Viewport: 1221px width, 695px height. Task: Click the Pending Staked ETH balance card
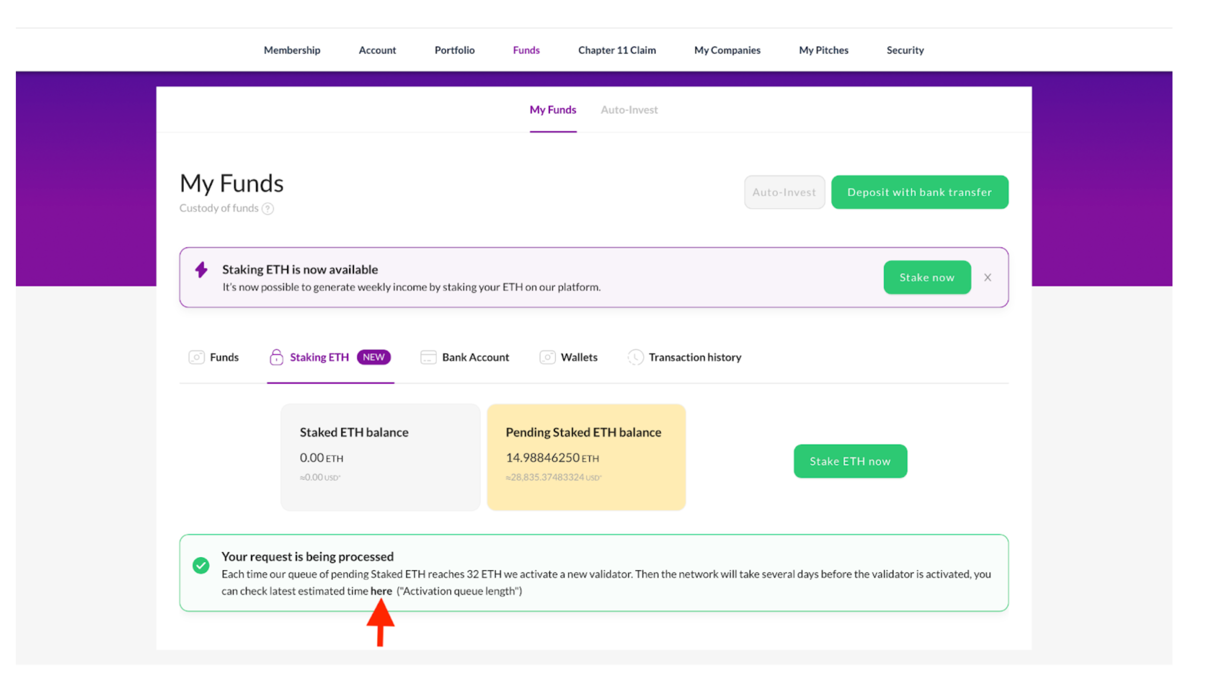tap(586, 457)
